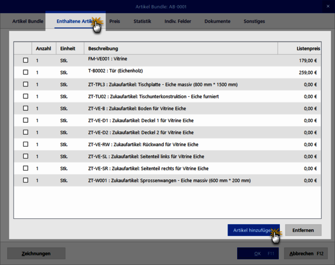Image resolution: width=335 pixels, height=265 pixels.
Task: Confirm with the OK F11 button
Action: [258, 254]
